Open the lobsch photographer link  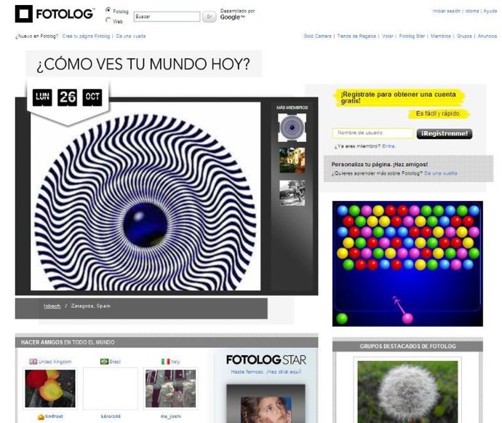[51, 306]
